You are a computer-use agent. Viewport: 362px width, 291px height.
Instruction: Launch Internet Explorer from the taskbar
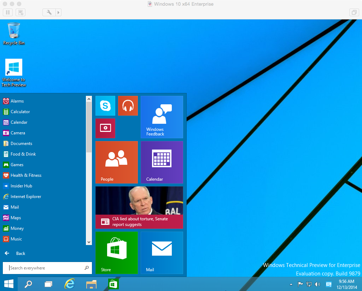tap(70, 284)
